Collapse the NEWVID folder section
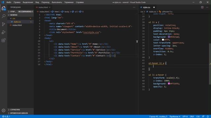The height and width of the screenshot is (118, 211). pos(20,15)
